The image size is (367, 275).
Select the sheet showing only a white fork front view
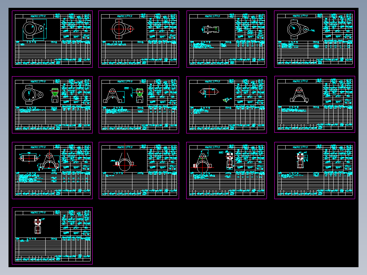pyautogui.click(x=315, y=104)
